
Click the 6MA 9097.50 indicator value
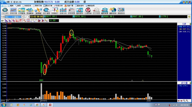(185, 29)
